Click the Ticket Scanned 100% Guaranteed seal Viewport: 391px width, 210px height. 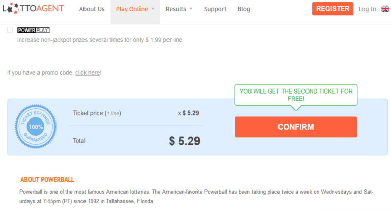[36, 127]
